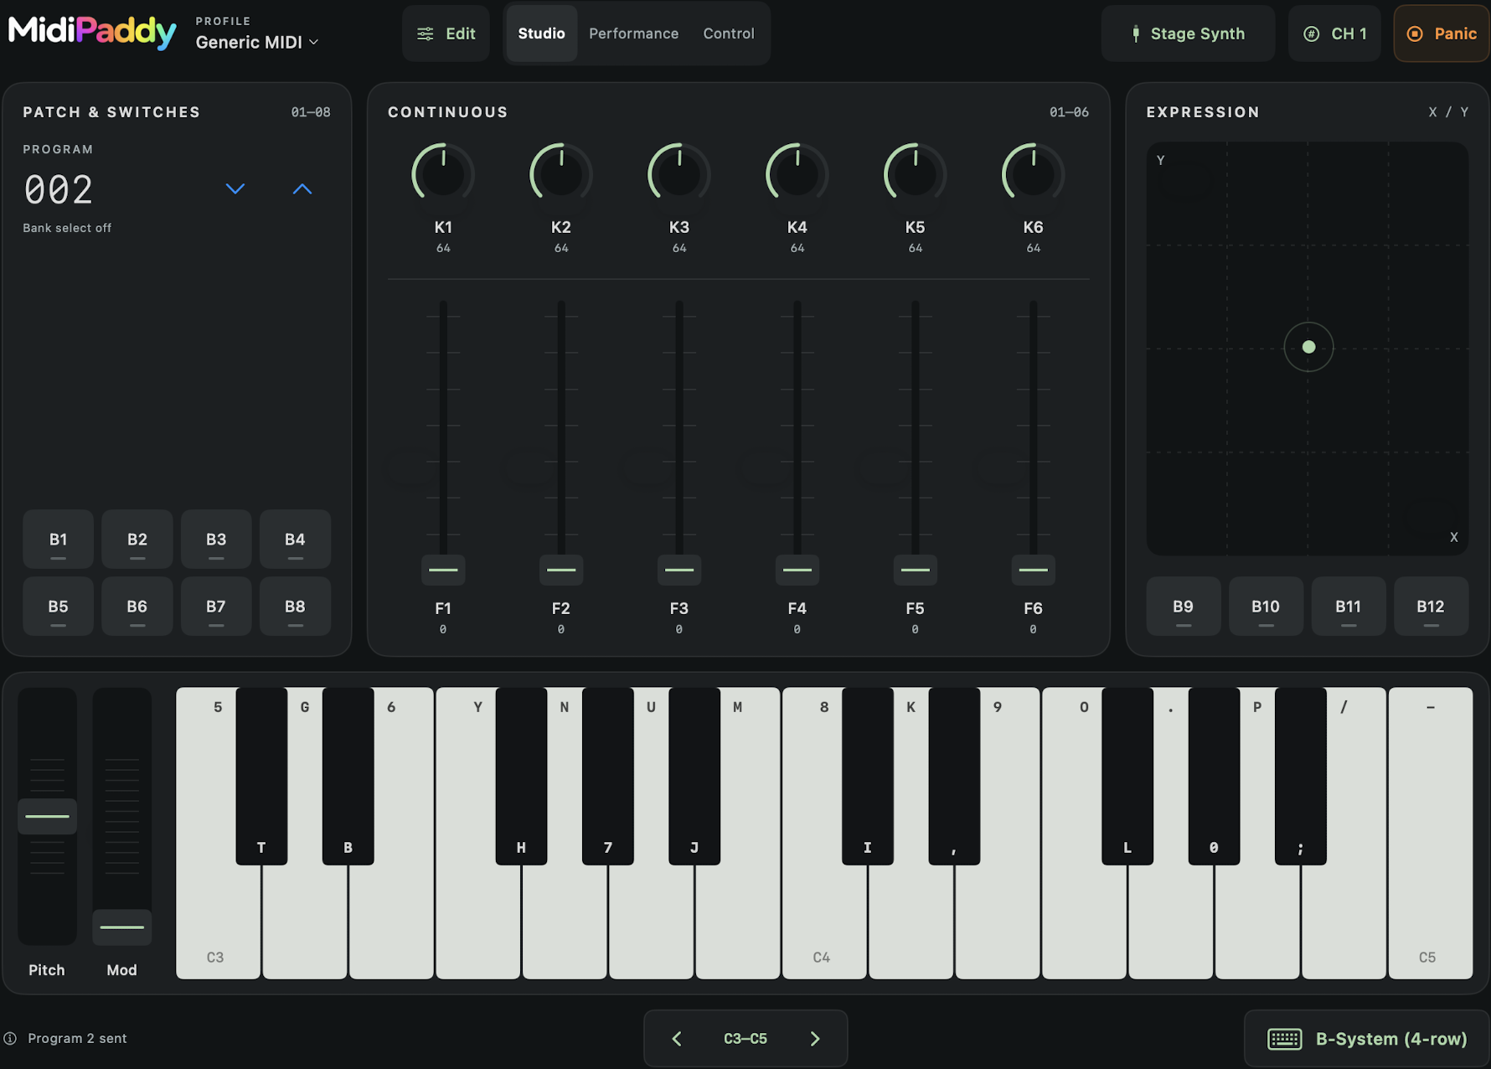The height and width of the screenshot is (1069, 1491).
Task: Click the K3 knob
Action: pyautogui.click(x=679, y=174)
